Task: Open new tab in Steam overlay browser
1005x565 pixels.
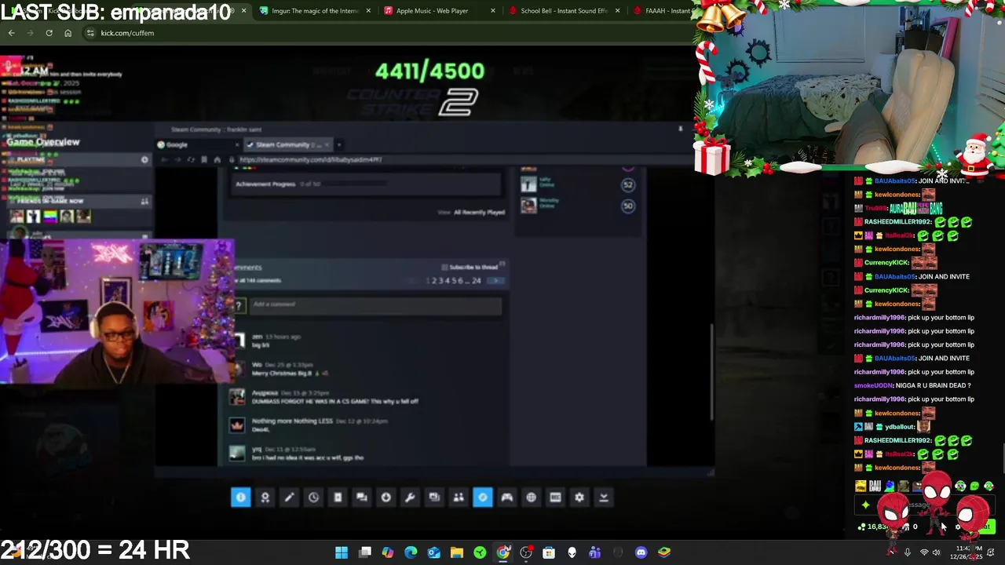Action: (x=338, y=144)
